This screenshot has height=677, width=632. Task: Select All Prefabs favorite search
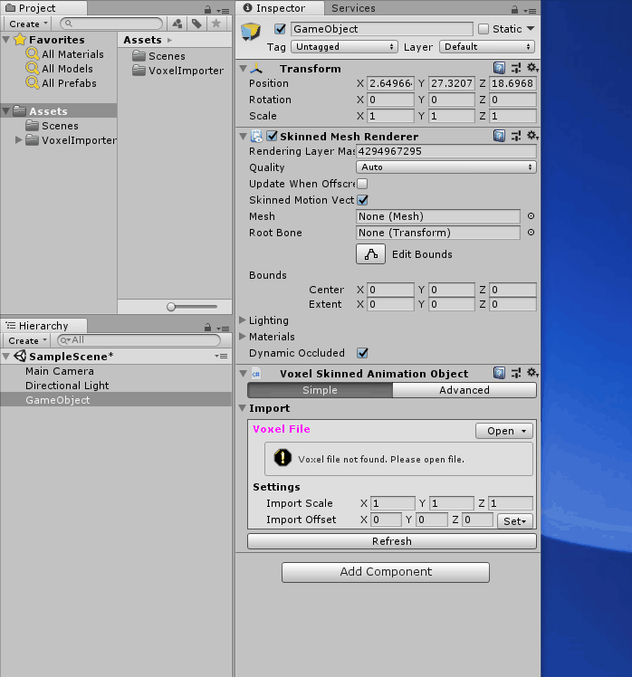pyautogui.click(x=62, y=83)
